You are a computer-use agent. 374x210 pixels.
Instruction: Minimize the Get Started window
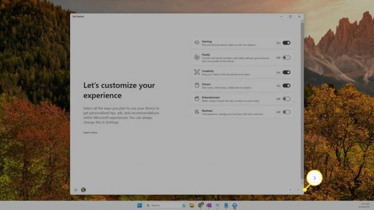point(282,16)
